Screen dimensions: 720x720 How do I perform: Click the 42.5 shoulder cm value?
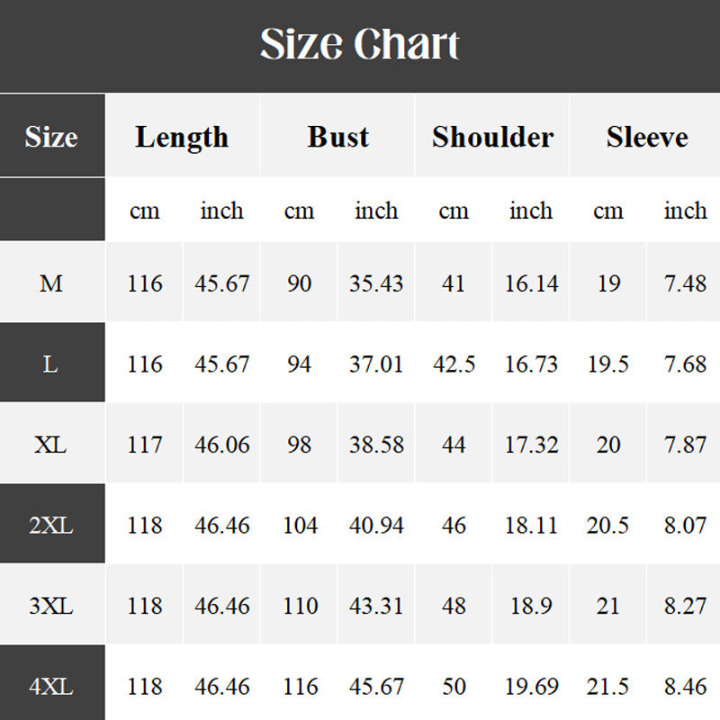pyautogui.click(x=454, y=364)
